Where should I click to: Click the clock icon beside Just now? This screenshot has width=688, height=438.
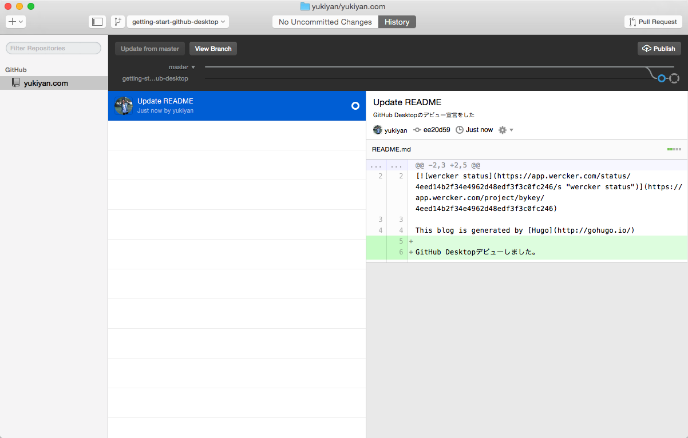459,130
